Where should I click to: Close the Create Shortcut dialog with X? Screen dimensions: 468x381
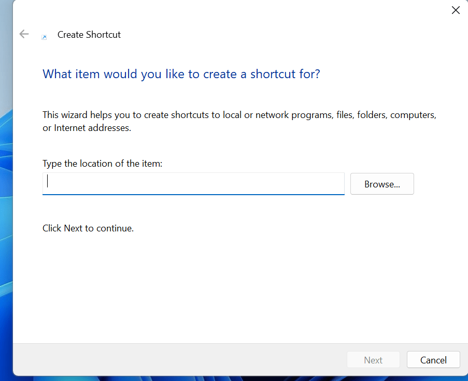(x=456, y=10)
